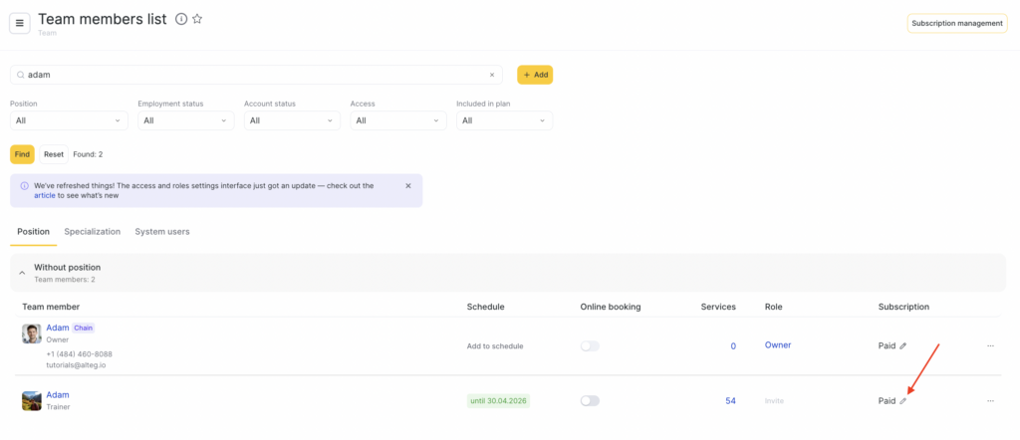This screenshot has height=440, width=1020.
Task: Open the hamburger menu button
Action: 20,23
